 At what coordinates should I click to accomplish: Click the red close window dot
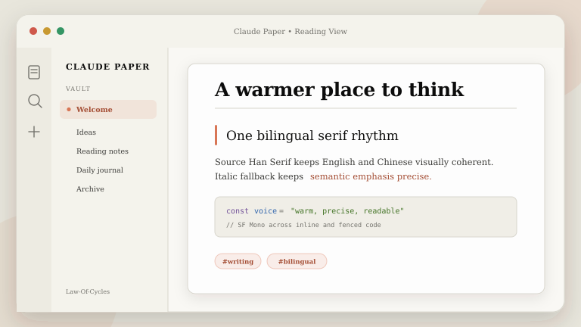pos(33,31)
